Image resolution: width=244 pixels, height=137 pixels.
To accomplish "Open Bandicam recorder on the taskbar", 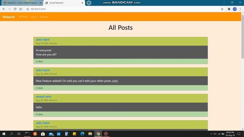I will [106, 134].
